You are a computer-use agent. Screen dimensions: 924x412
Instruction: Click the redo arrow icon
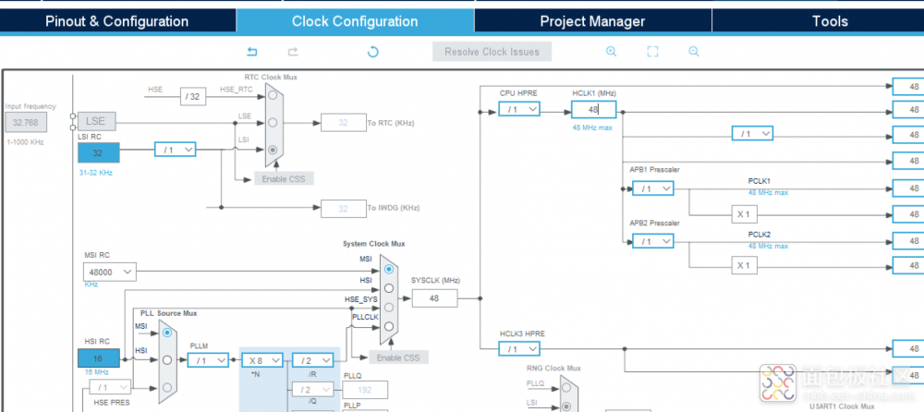click(x=293, y=52)
